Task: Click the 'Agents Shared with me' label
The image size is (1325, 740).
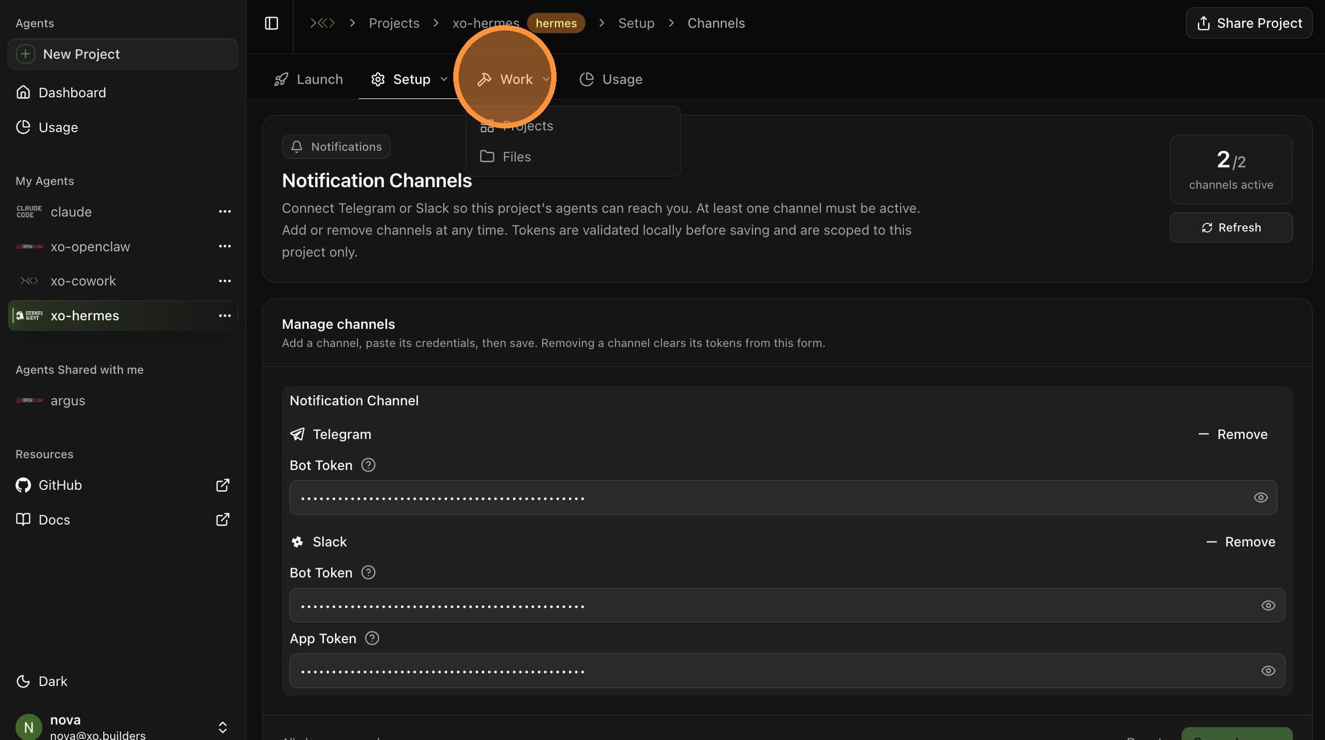Action: tap(79, 370)
